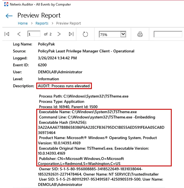Select the PolicyPak log name value
The image size is (184, 188).
tap(46, 44)
